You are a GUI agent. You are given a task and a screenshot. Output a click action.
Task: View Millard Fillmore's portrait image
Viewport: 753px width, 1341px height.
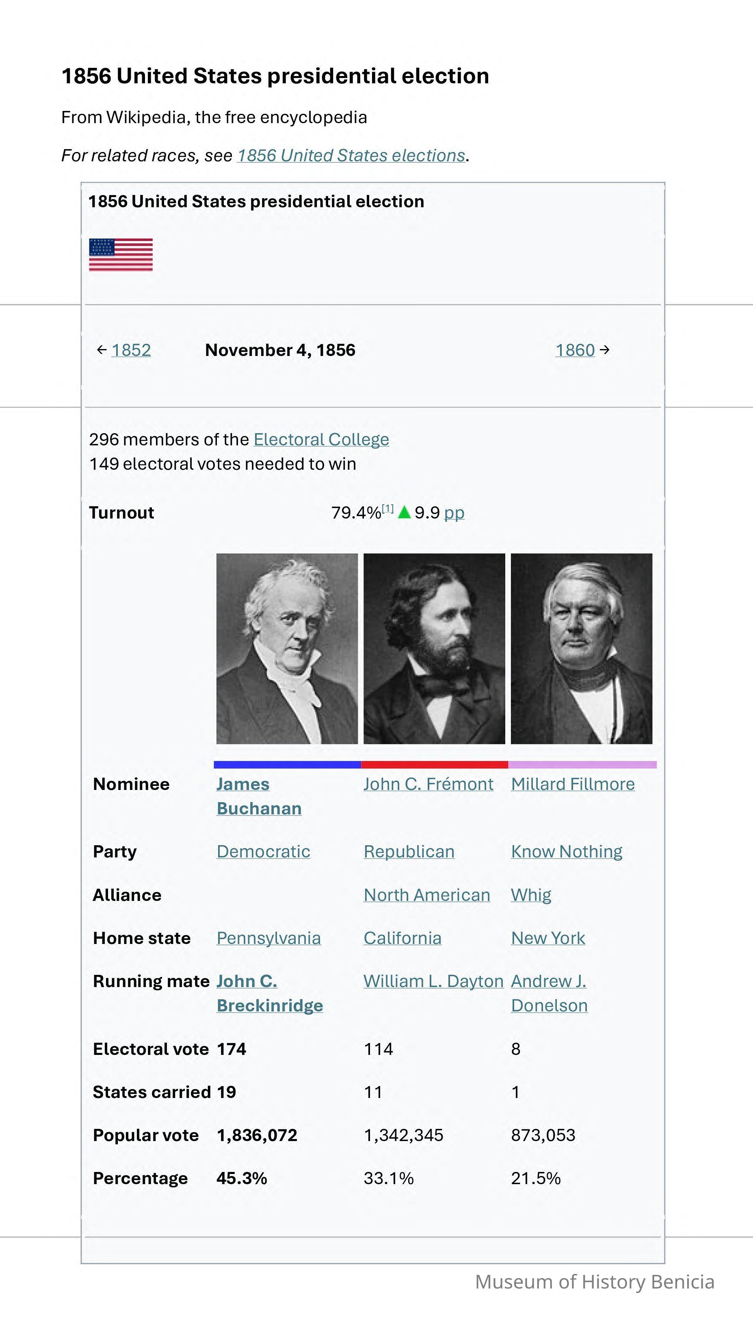(x=581, y=648)
